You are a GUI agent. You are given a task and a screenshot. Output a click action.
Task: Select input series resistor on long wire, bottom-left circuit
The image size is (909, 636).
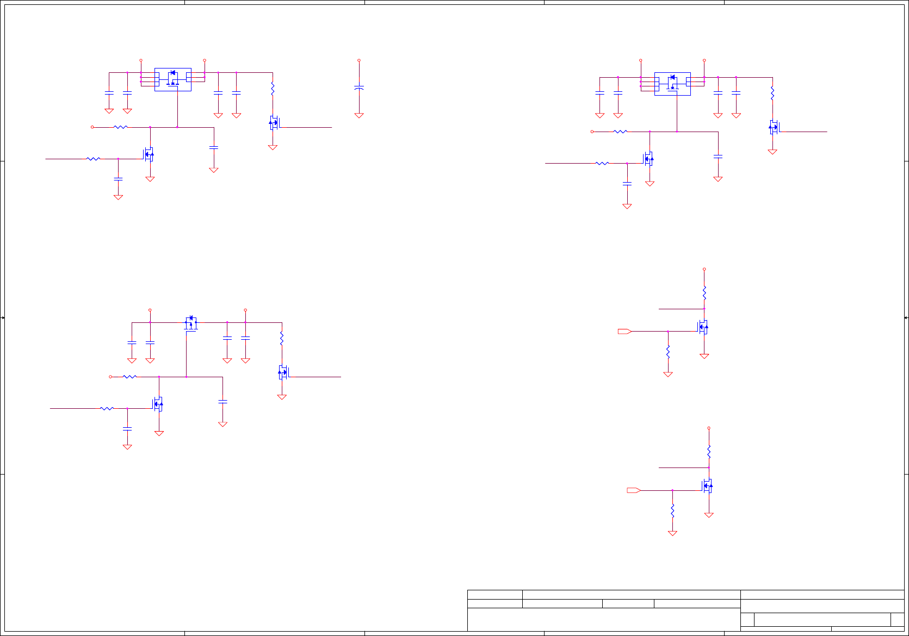pos(107,408)
